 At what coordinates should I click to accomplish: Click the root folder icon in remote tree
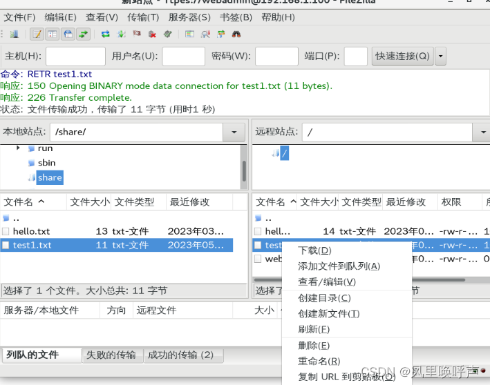tap(276, 153)
